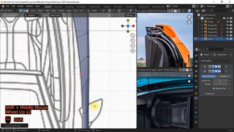Screen dimensions: 234x132
Task: Open Default orientation dropdown
Action: tap(32, 15)
